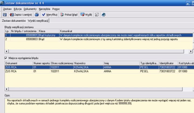Click the printer icon in toolbar
The image size is (194, 113).
(x=37, y=15)
